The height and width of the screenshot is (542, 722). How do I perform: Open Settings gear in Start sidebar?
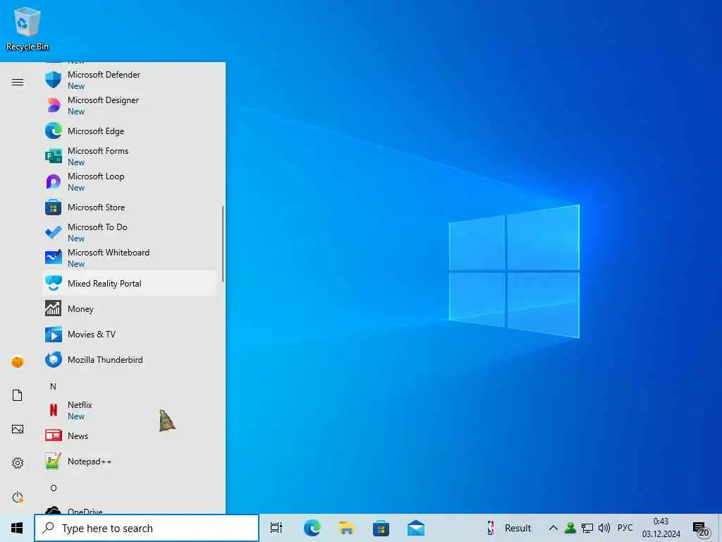pyautogui.click(x=18, y=463)
